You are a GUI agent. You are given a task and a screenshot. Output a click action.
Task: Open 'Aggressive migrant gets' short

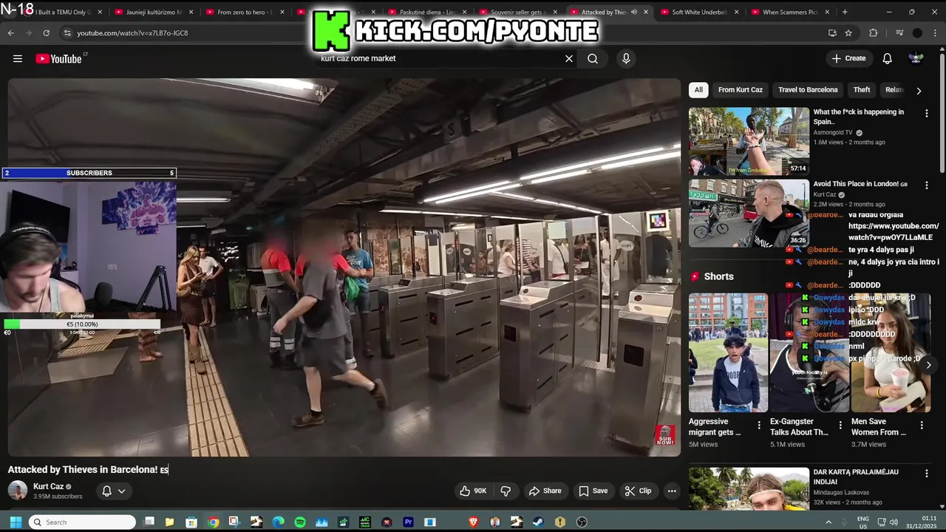[x=728, y=352]
